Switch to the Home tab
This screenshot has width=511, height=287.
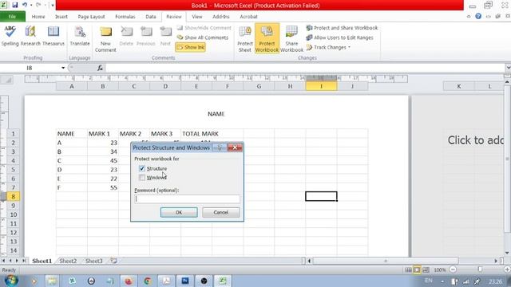click(x=38, y=17)
